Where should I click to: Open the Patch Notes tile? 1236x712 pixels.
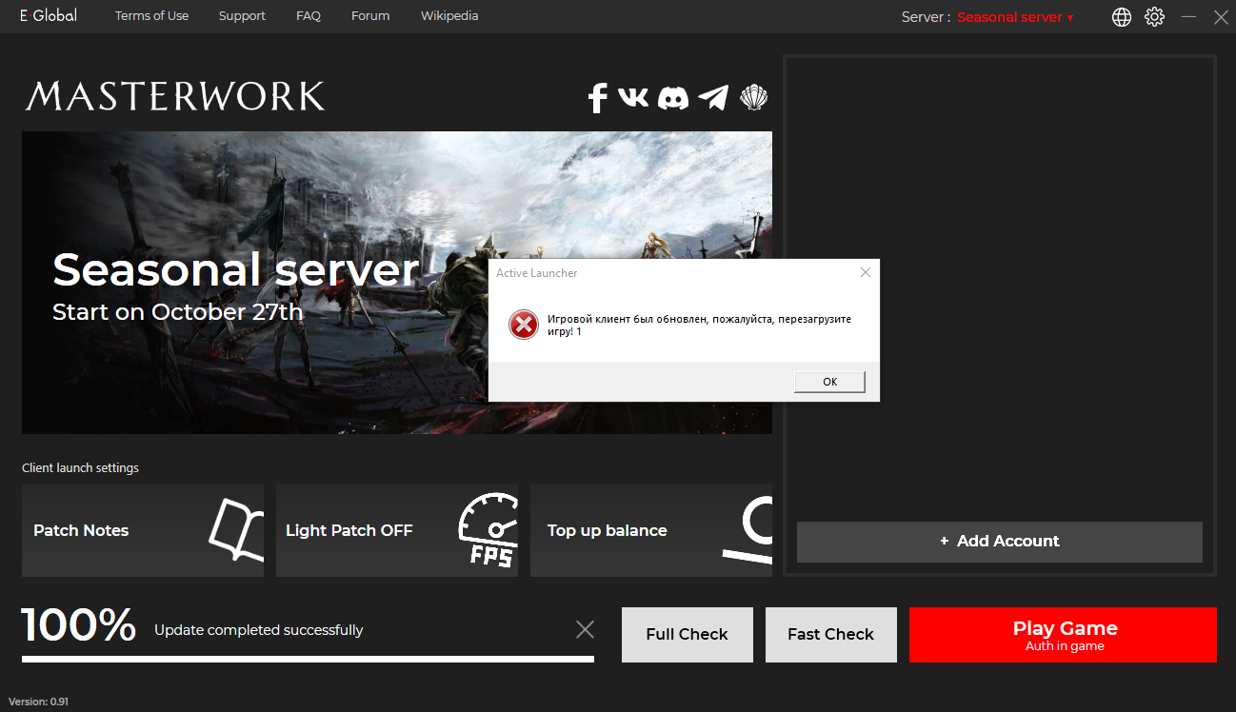pos(143,529)
